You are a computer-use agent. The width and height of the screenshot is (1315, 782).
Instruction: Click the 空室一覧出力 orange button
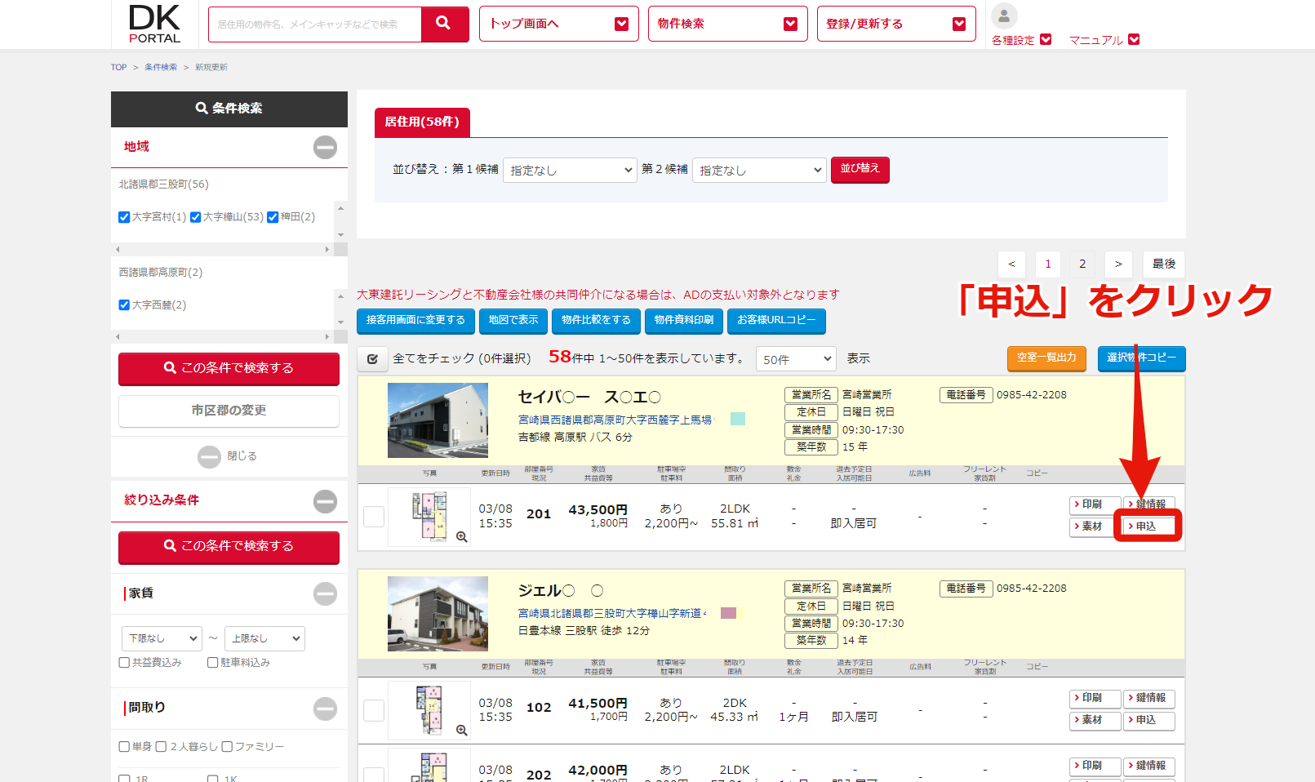1046,358
